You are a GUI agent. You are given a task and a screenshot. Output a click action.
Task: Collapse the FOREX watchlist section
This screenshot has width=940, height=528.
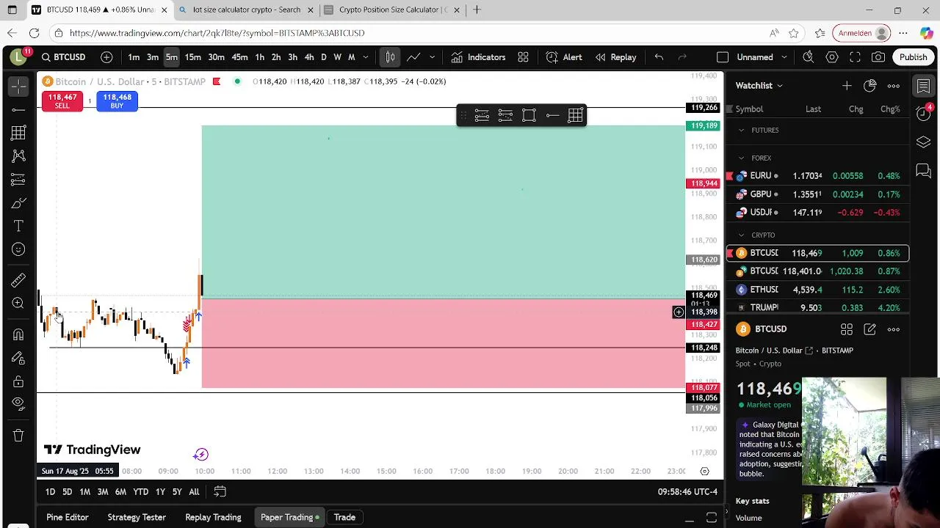pos(741,158)
